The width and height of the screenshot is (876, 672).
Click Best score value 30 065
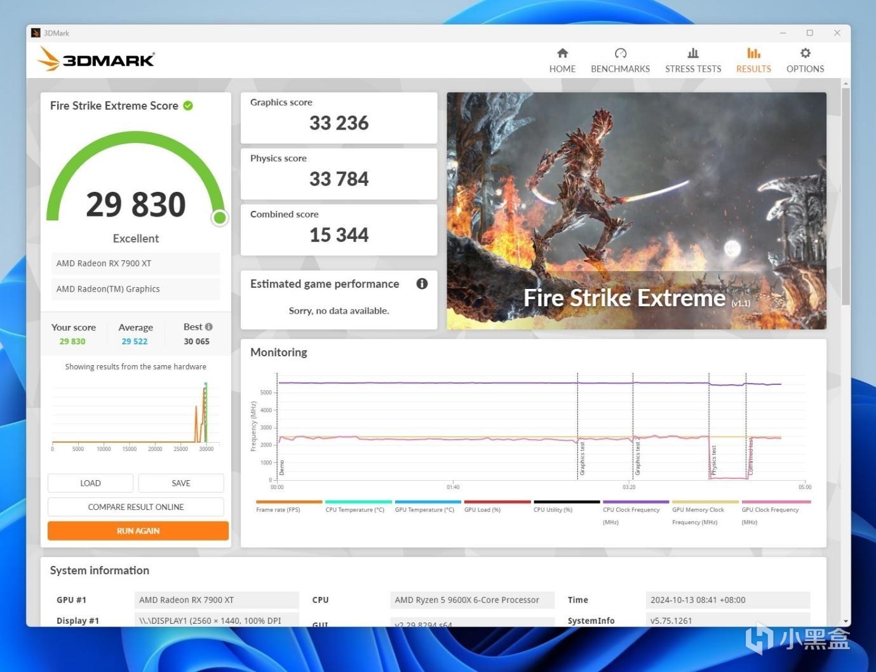tap(197, 341)
